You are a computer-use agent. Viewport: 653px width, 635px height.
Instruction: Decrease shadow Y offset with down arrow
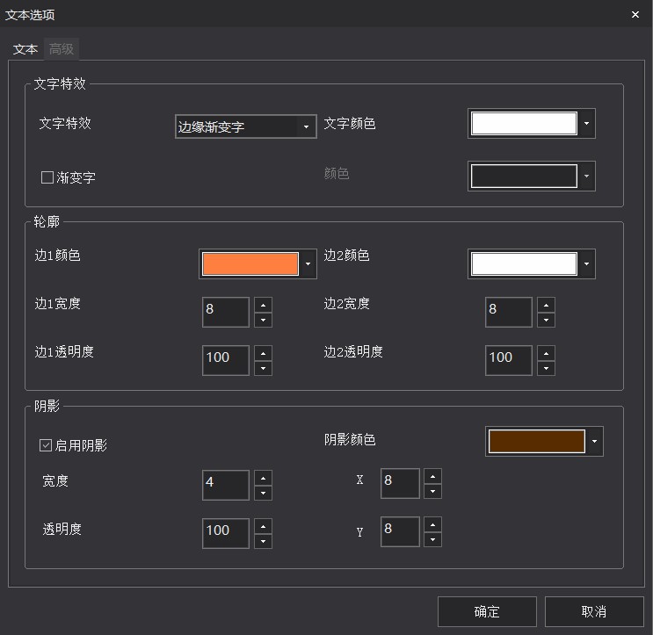(432, 540)
